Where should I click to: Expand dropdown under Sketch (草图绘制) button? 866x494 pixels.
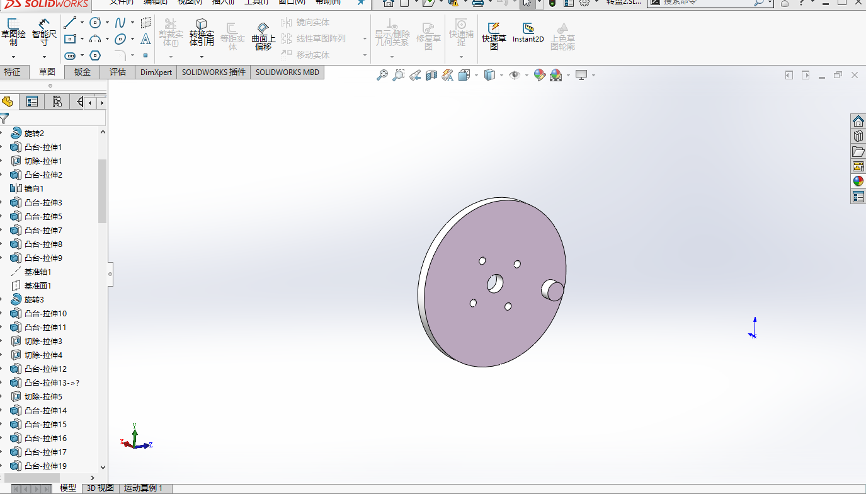click(13, 57)
